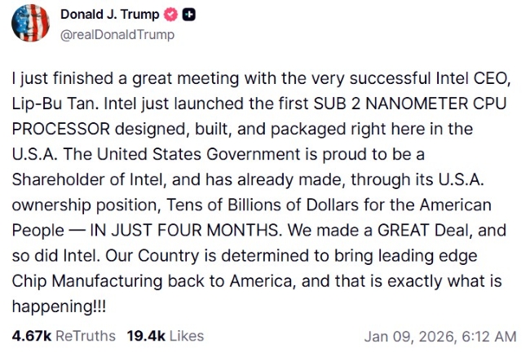The width and height of the screenshot is (530, 357).
Task: Open the Donald J. Trump display name
Action: (x=110, y=15)
